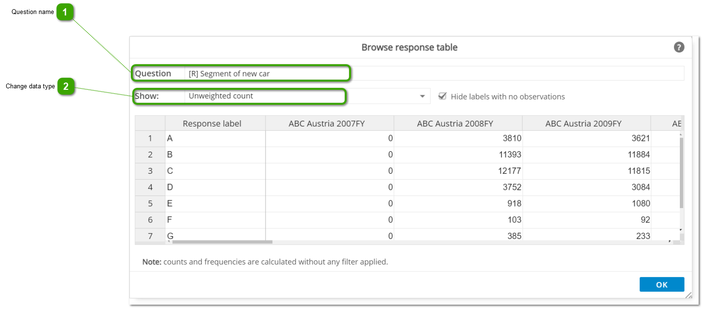Click the cell with value 12177

pyautogui.click(x=458, y=171)
